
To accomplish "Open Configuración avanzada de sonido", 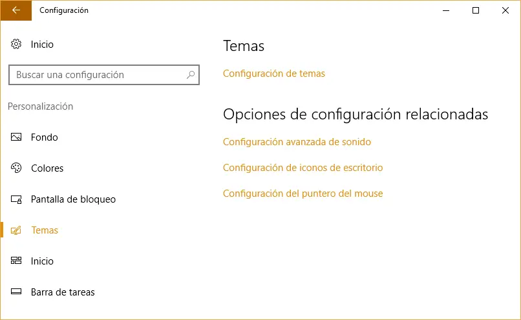I will click(x=297, y=142).
